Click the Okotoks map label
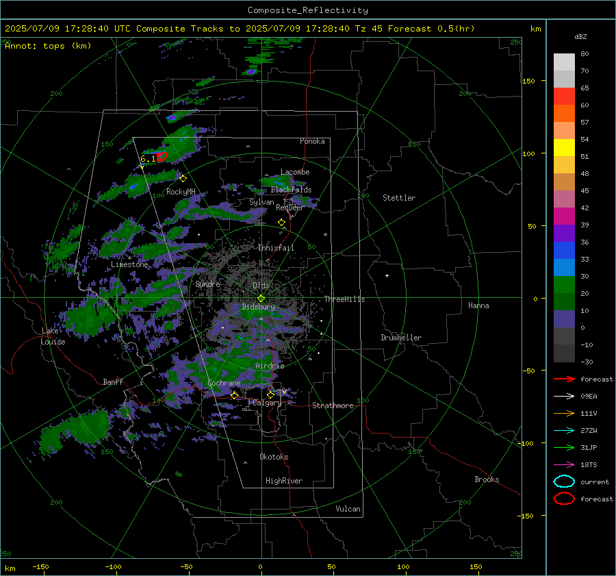Image resolution: width=616 pixels, height=576 pixels. click(x=274, y=457)
